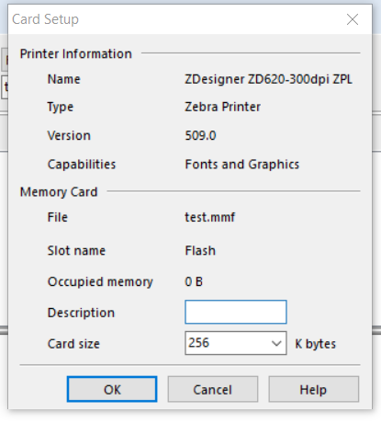381x423 pixels.
Task: Select the ZDesigner ZD620-300dpi ZPL printer name
Action: pos(268,79)
